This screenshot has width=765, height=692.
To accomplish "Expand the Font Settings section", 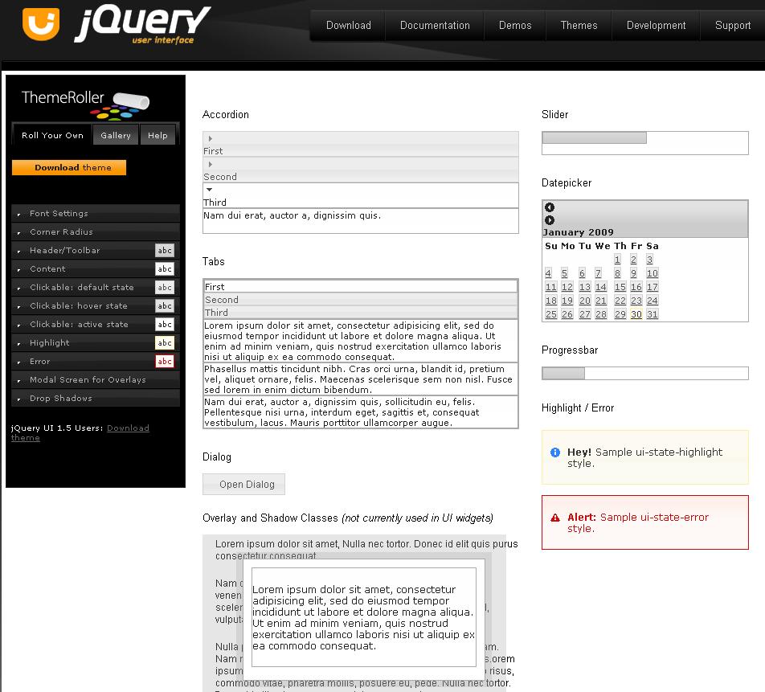I will (x=59, y=214).
